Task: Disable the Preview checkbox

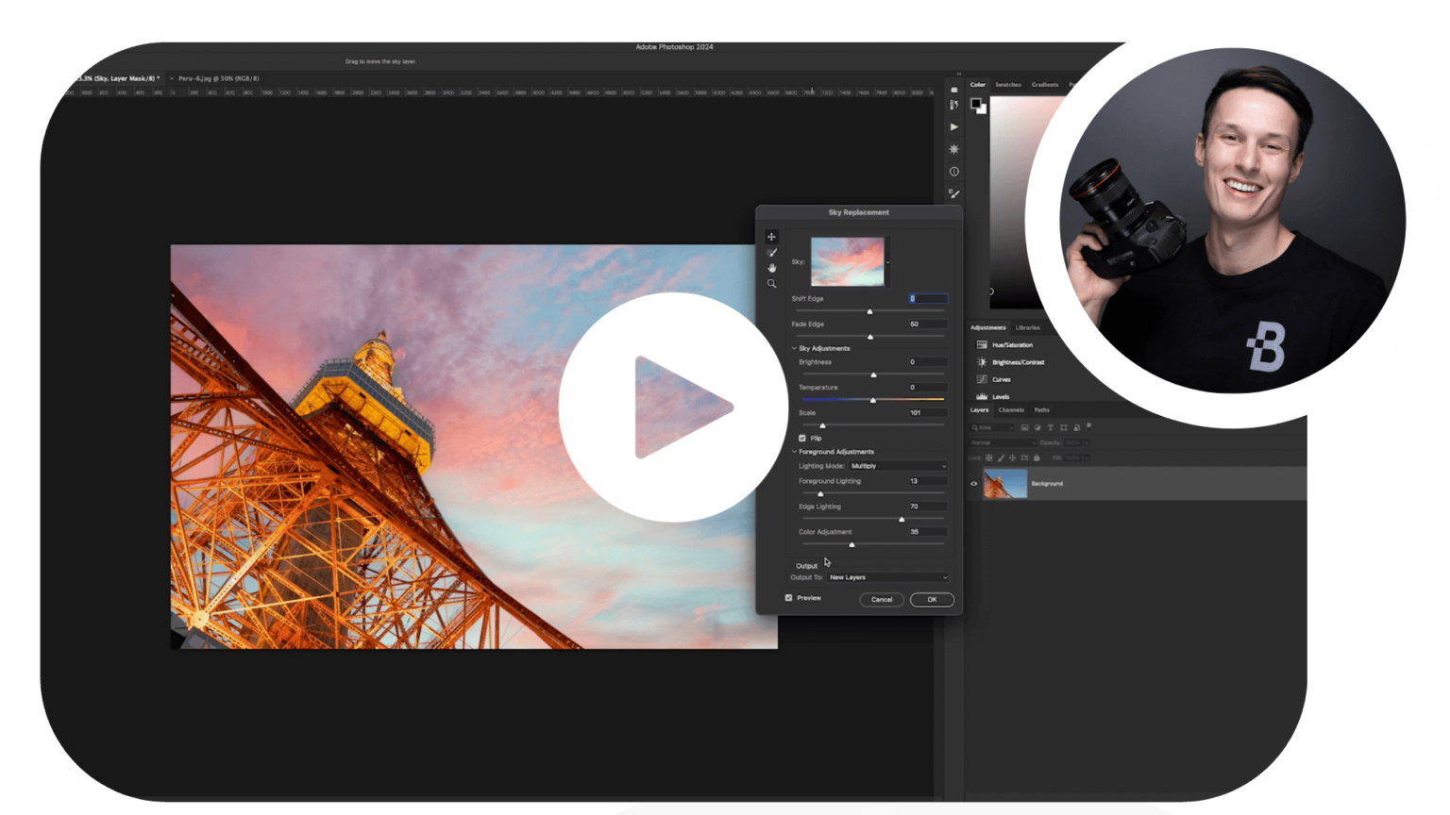Action: coord(790,597)
